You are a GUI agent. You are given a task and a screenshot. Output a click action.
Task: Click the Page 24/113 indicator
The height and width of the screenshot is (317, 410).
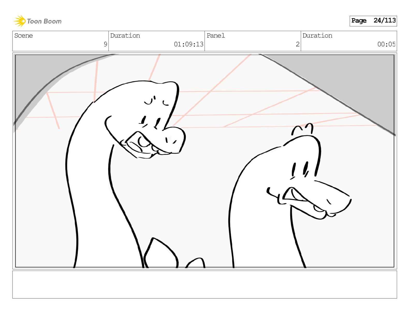(x=373, y=21)
